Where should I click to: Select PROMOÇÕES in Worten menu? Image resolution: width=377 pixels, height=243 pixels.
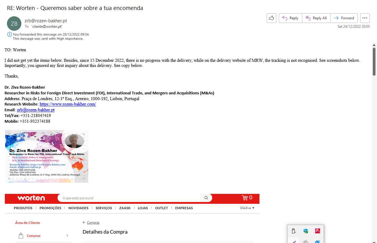[x=50, y=208]
